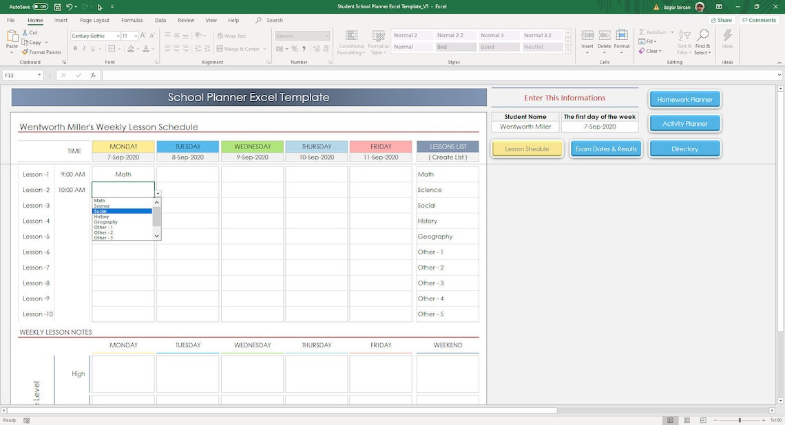Viewport: 785px width, 425px height.
Task: Select the Name Box field
Action: [x=19, y=76]
